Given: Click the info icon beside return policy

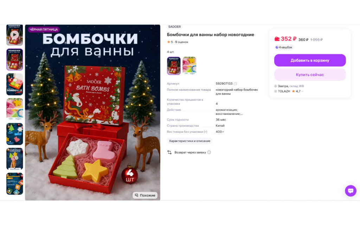Looking at the screenshot, I should coord(209,152).
